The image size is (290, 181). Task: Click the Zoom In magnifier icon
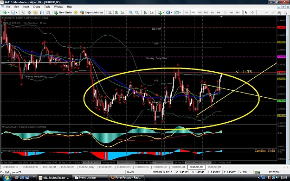[x=130, y=12]
